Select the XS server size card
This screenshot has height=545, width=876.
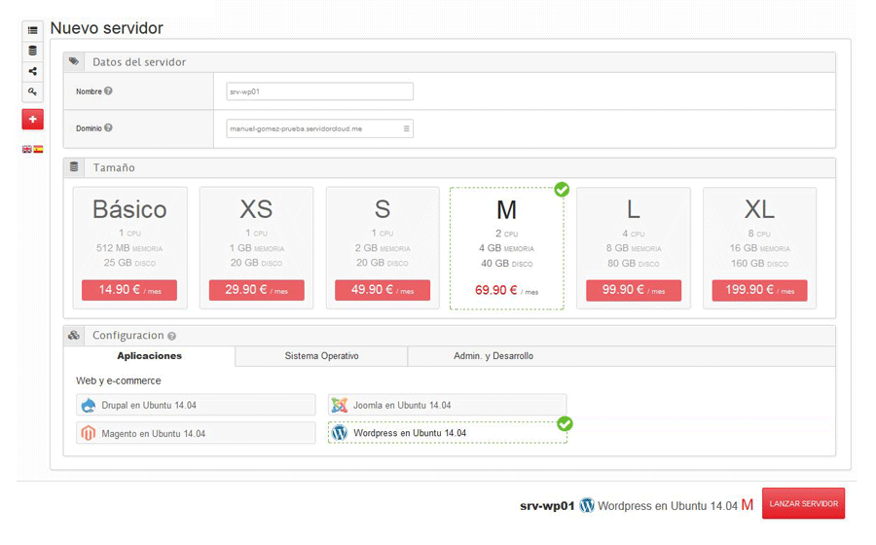[256, 248]
